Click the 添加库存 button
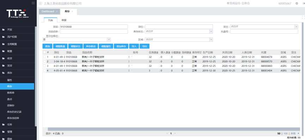Image resolution: width=305 pixels, height=140 pixels. [121, 46]
